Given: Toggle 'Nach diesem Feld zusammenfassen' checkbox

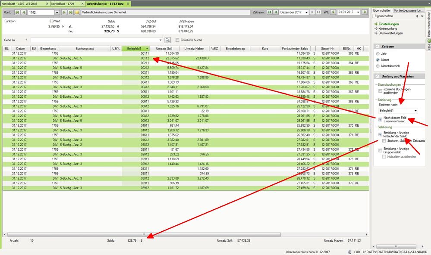Looking at the screenshot, I should pyautogui.click(x=380, y=119).
